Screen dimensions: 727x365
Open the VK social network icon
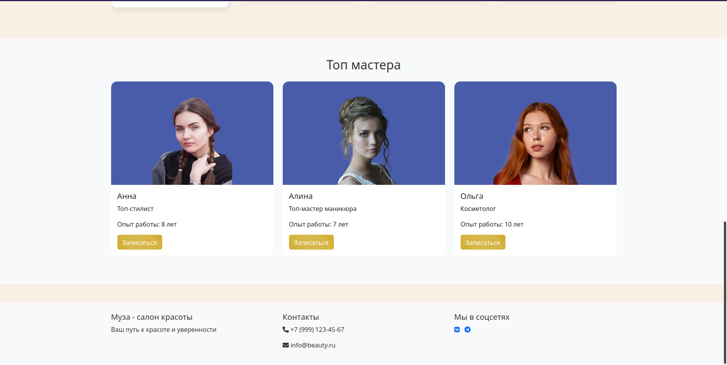(x=457, y=330)
